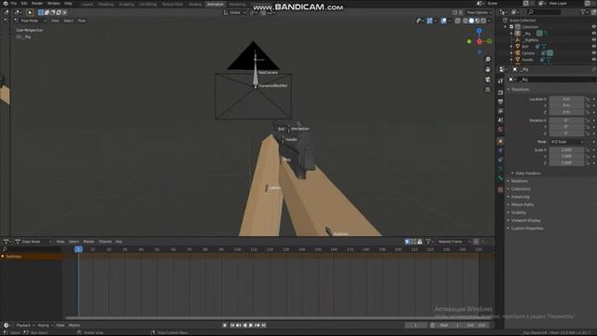Select the Summary channel row
Image resolution: width=597 pixels, height=336 pixels.
(31, 257)
